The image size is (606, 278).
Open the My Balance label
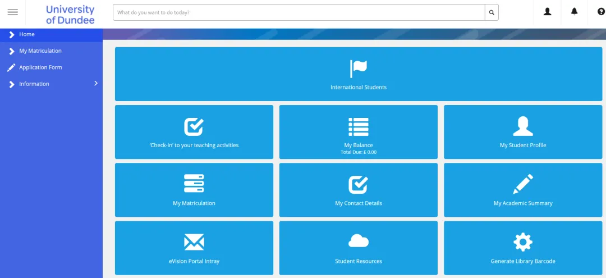(359, 145)
